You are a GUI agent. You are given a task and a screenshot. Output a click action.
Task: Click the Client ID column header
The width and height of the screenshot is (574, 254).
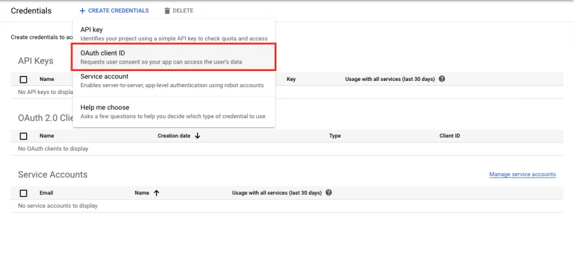[x=450, y=136]
